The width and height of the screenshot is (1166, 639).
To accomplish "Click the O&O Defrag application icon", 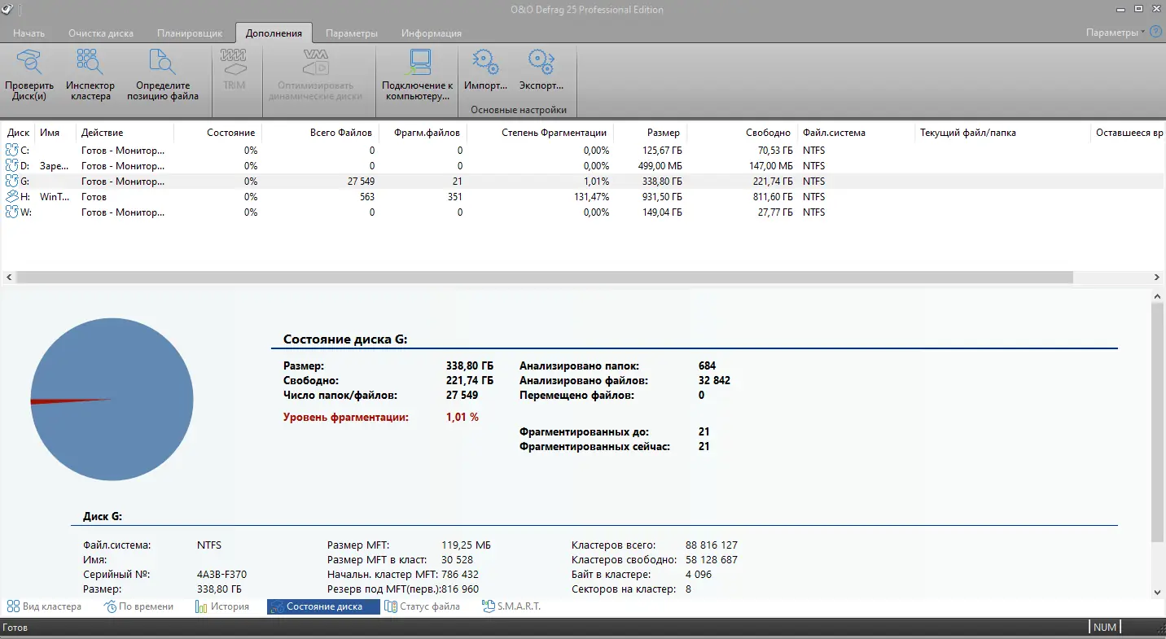I will (x=8, y=9).
